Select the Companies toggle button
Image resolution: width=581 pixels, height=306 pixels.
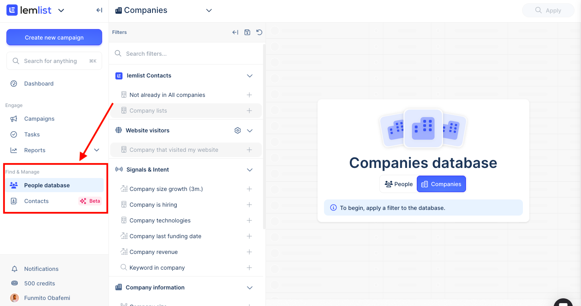pyautogui.click(x=441, y=184)
